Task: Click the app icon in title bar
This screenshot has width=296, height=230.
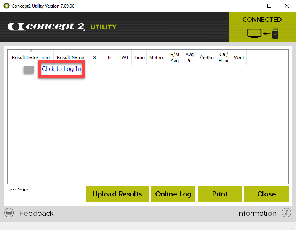Action: [6, 6]
